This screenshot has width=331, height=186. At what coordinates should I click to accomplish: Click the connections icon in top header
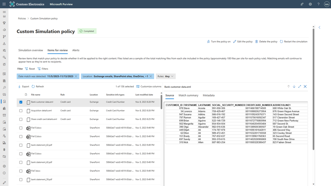[302, 4]
